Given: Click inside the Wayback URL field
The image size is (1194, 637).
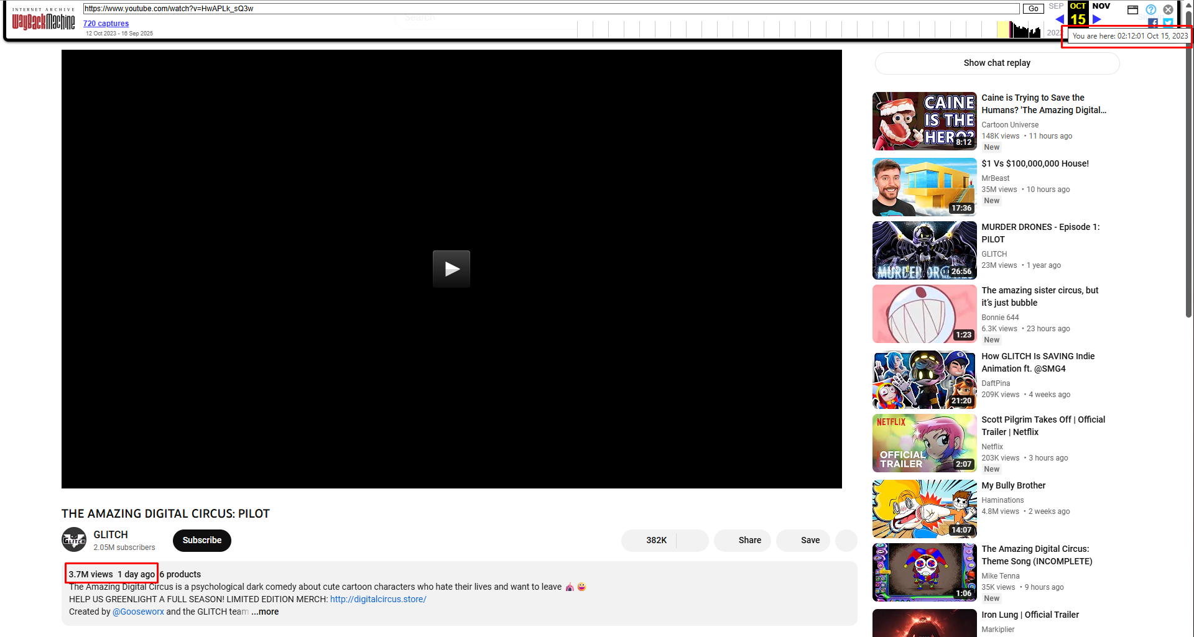Looking at the screenshot, I should pos(551,9).
